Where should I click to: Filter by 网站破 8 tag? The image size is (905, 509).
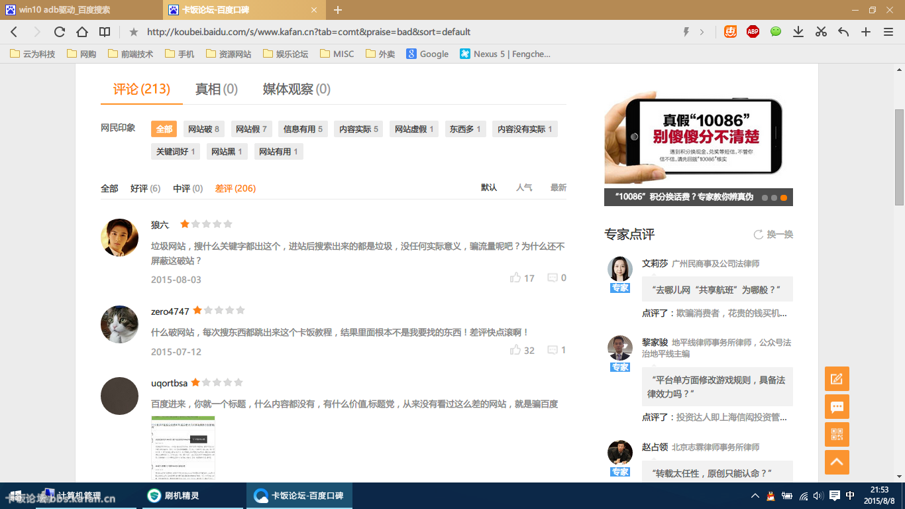tap(203, 129)
